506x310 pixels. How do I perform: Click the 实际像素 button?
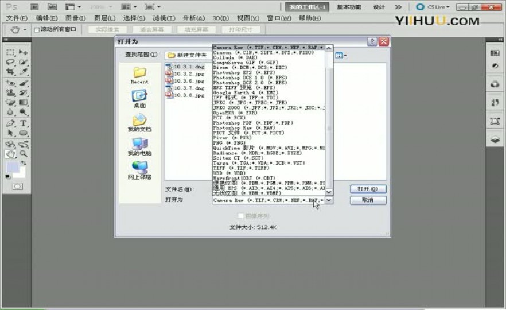107,30
